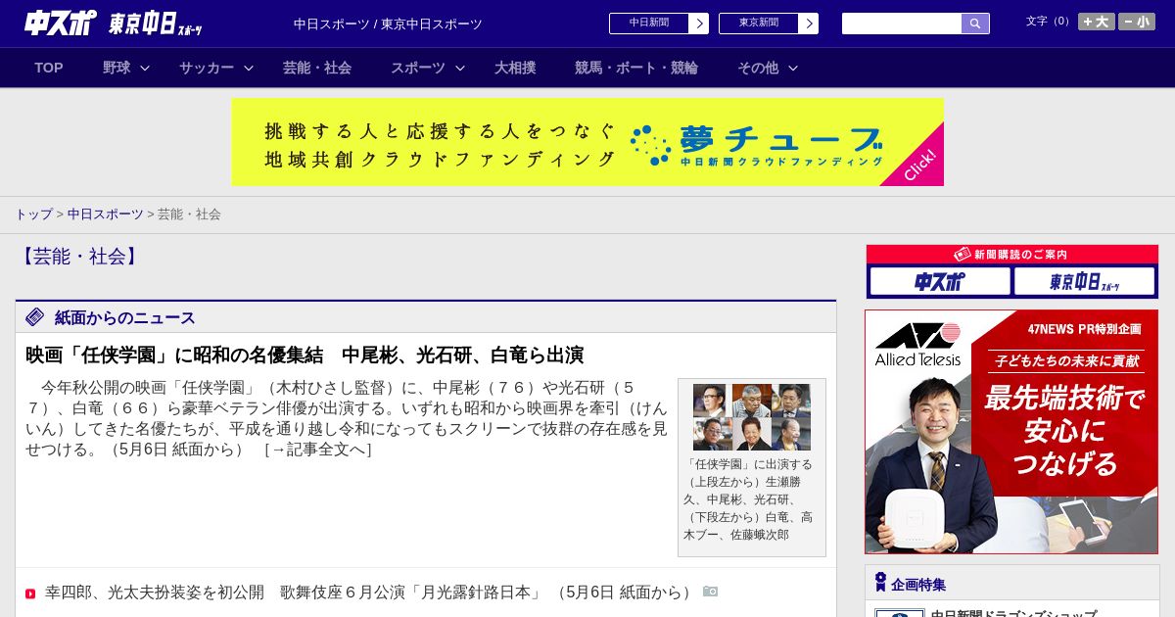Click 東京中日スポーツ subscription logo in sidebar
The height and width of the screenshot is (617, 1175).
click(1085, 282)
